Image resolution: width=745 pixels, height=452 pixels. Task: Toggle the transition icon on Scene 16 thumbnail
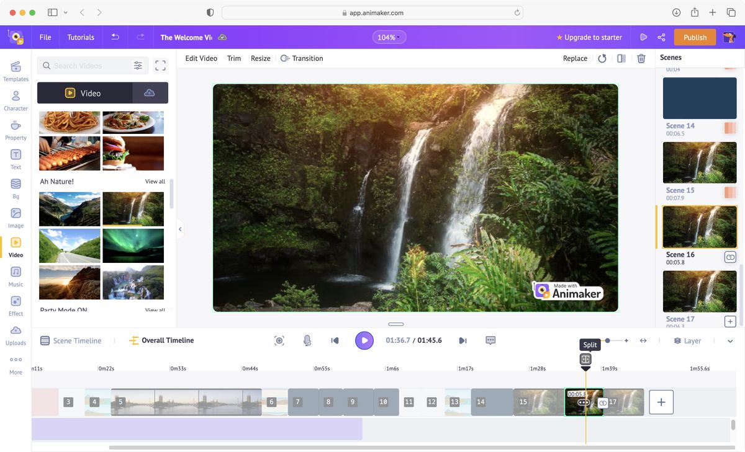coord(729,257)
